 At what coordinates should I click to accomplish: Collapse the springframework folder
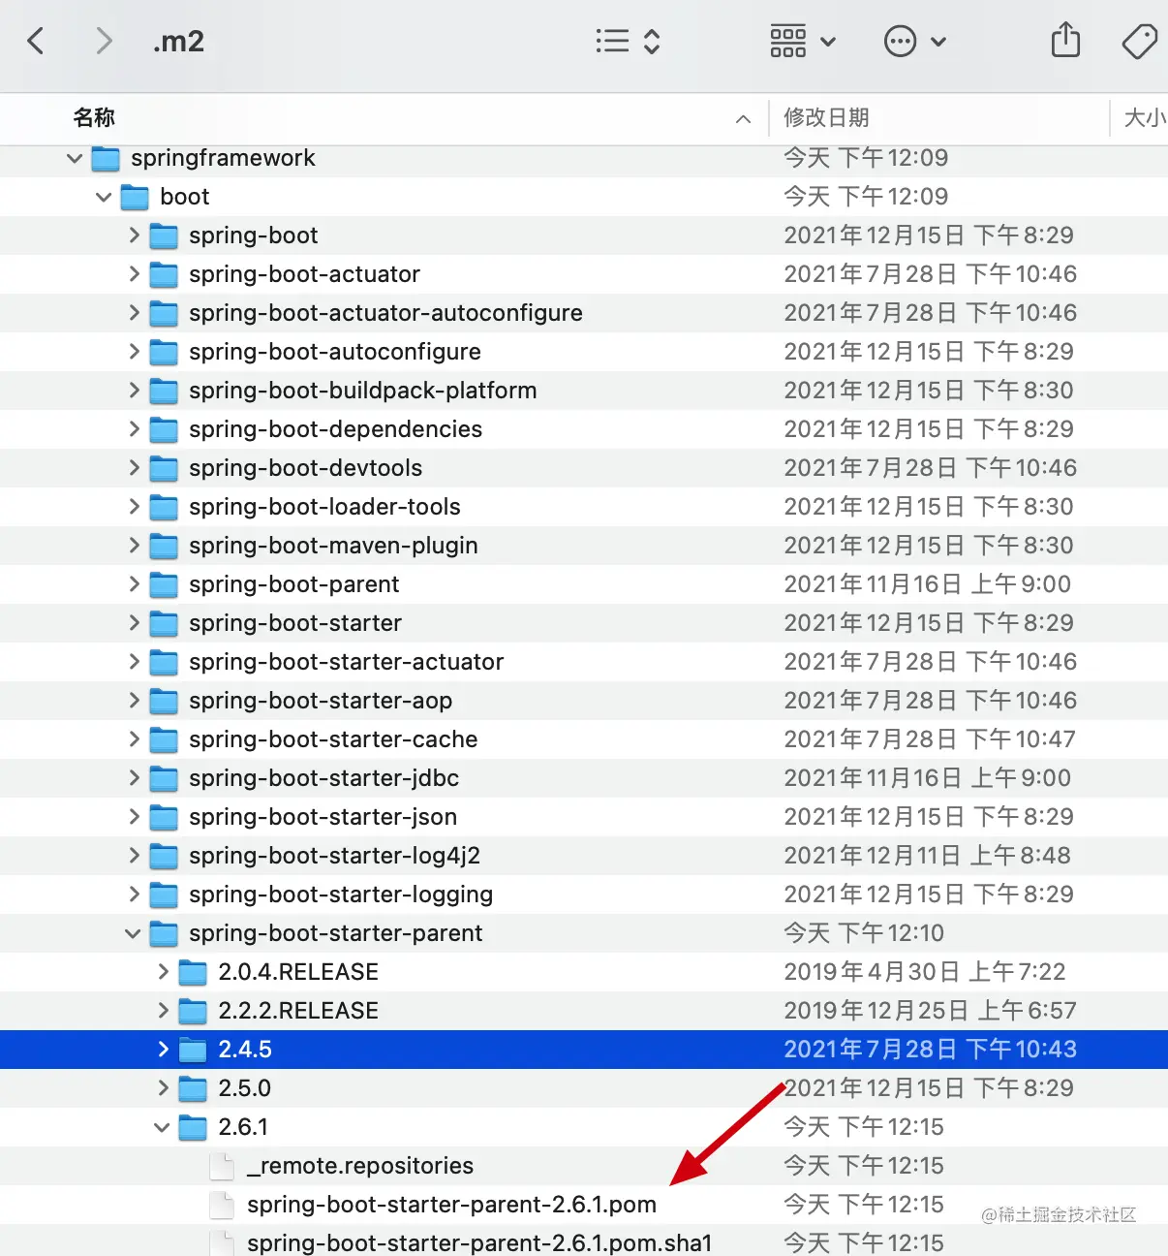click(75, 158)
